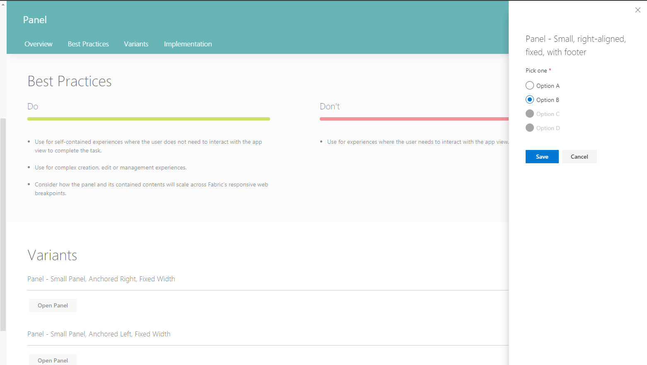Click the disabled Option C radio button
The image size is (647, 365).
click(x=529, y=114)
